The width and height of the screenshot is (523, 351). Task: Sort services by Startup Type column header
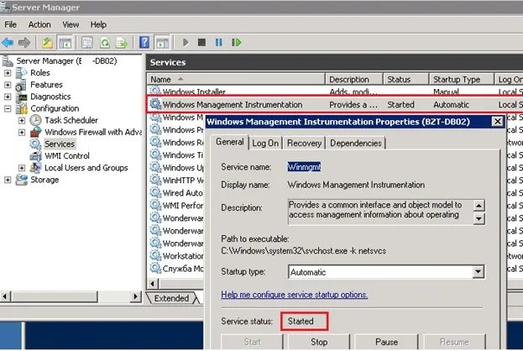click(x=462, y=80)
